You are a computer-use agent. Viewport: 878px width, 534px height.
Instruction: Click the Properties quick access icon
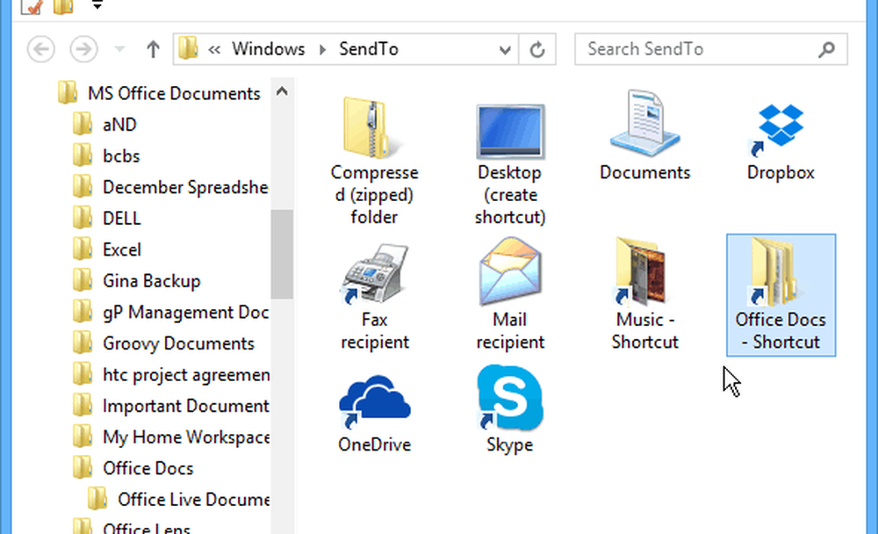point(32,7)
